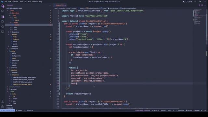
Task: Collapse the migrations folder
Action: point(15,75)
